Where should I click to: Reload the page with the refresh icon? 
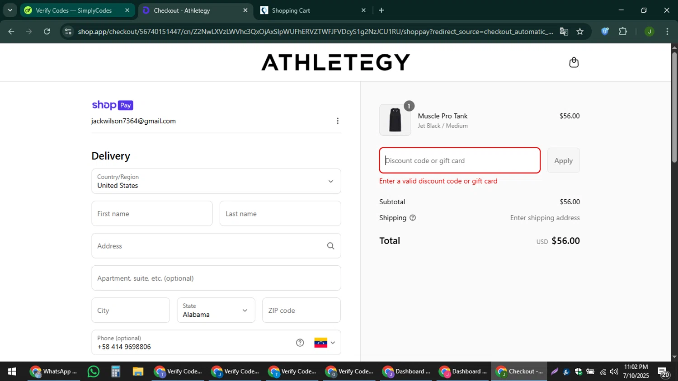coord(47,32)
